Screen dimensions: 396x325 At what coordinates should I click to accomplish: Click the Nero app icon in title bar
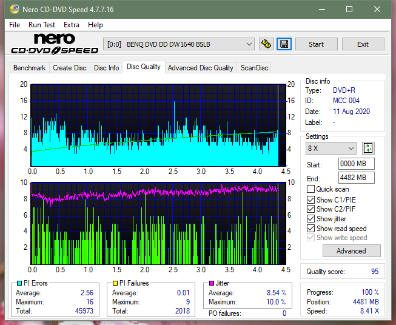tap(15, 9)
